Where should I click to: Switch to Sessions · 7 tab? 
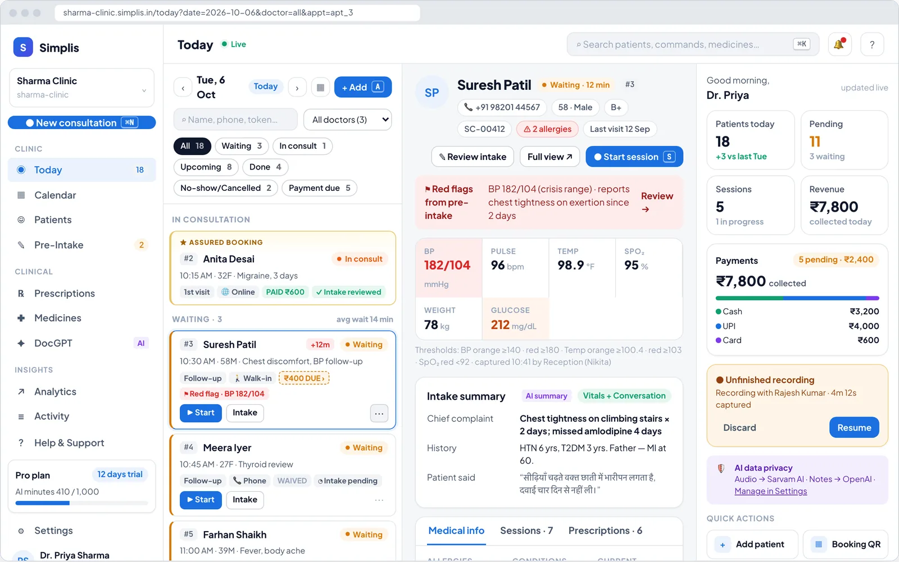526,531
